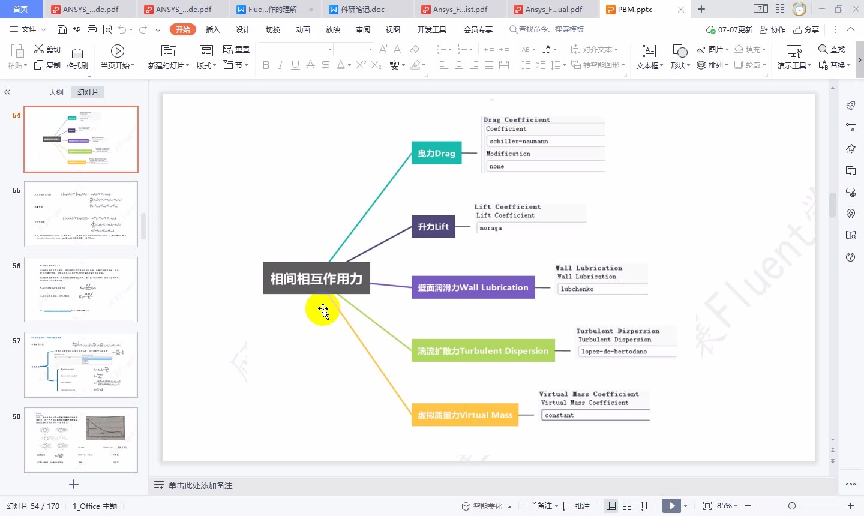Viewport: 864px width, 516px height.
Task: Click the Share (分享) button
Action: pyautogui.click(x=806, y=29)
